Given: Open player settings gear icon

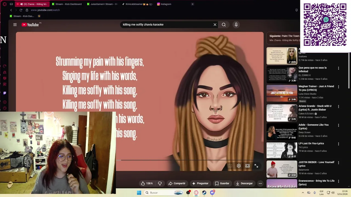Looking at the screenshot, I should [239, 166].
